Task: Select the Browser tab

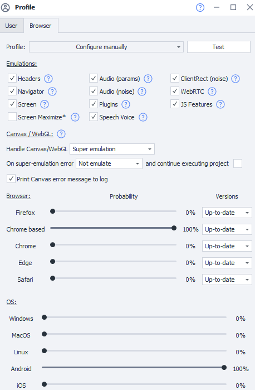Action: pos(41,26)
